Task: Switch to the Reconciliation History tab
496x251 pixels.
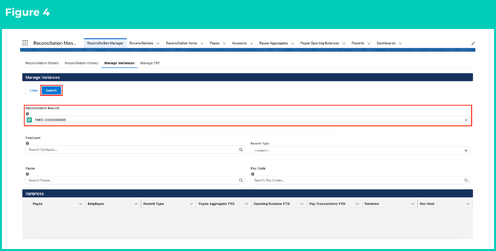Action: 81,63
